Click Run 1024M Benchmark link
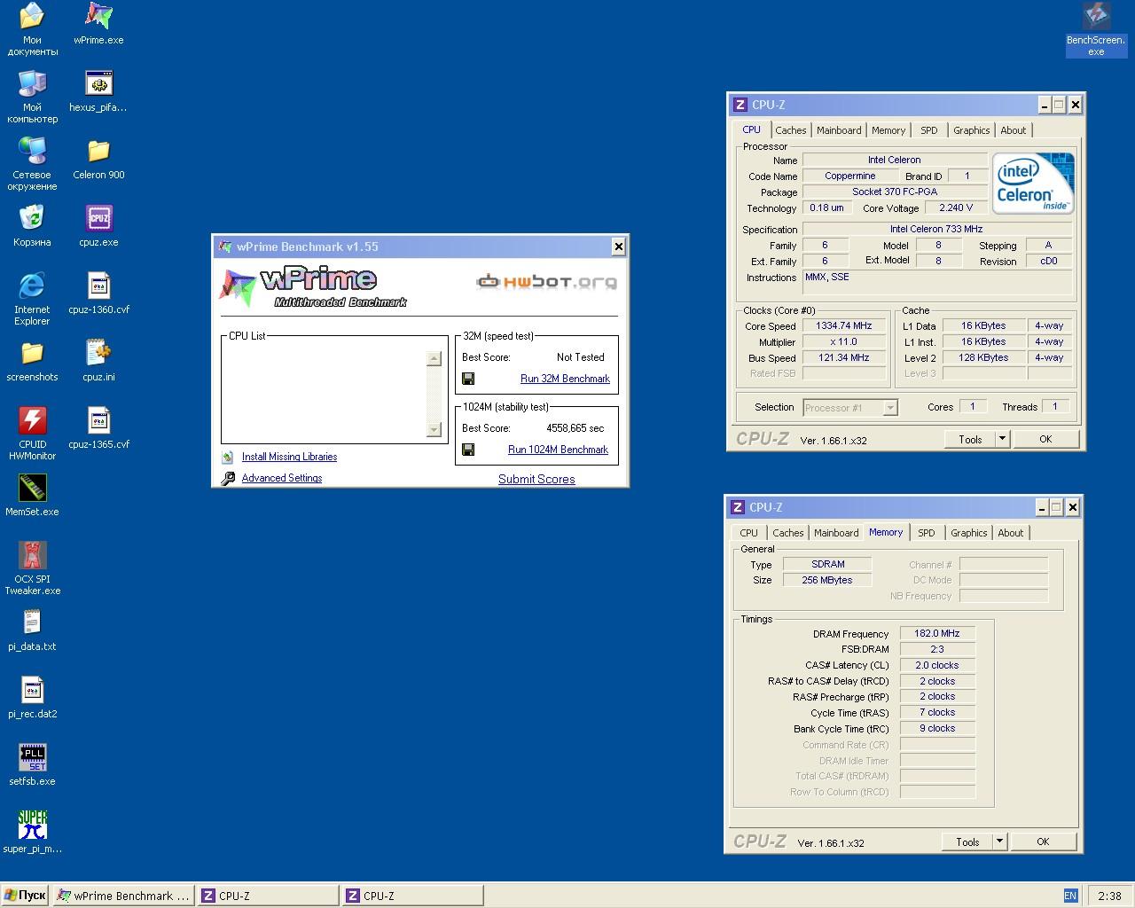 pyautogui.click(x=558, y=450)
